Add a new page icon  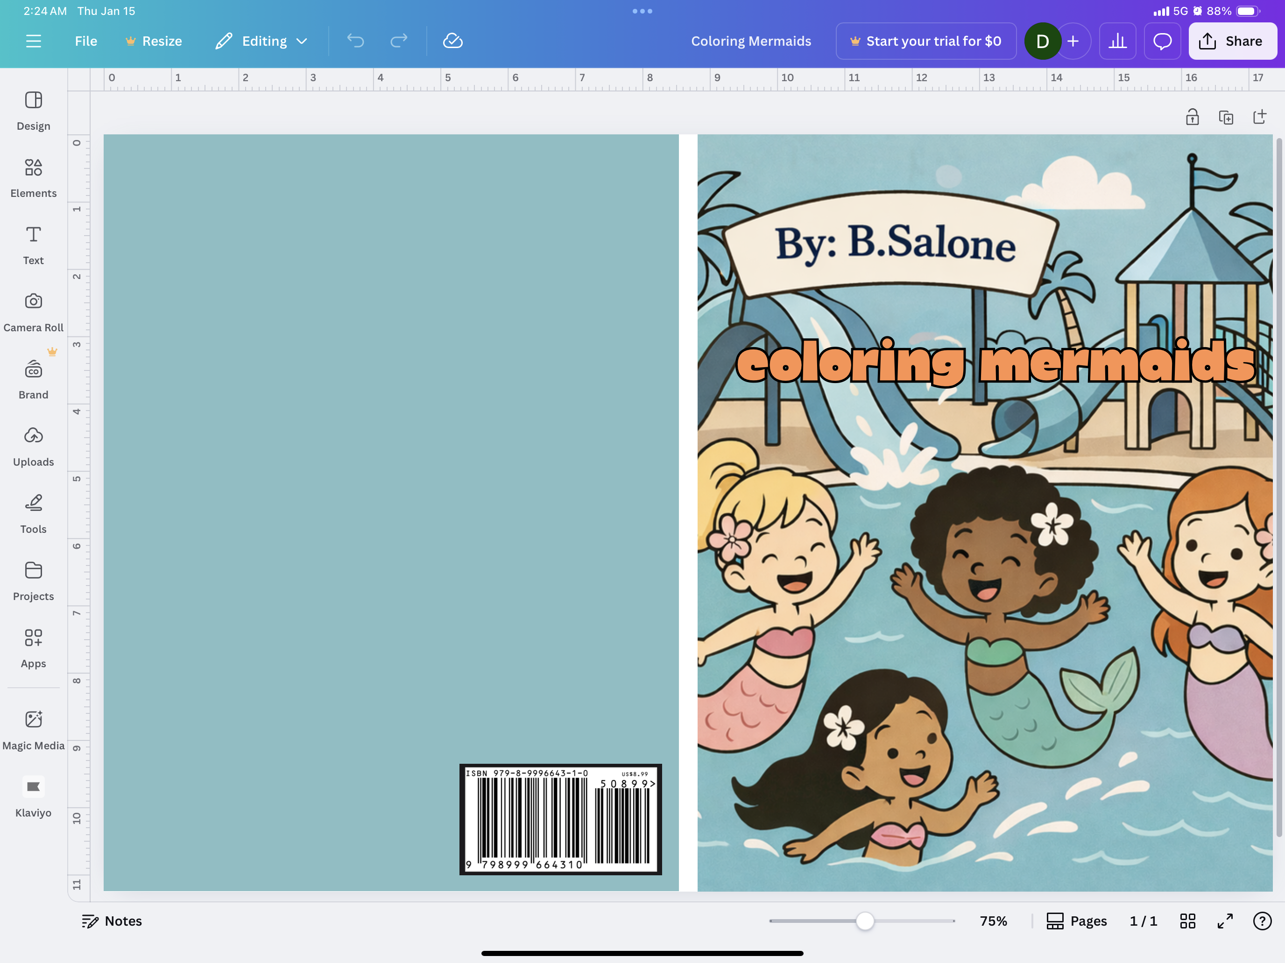tap(1259, 117)
